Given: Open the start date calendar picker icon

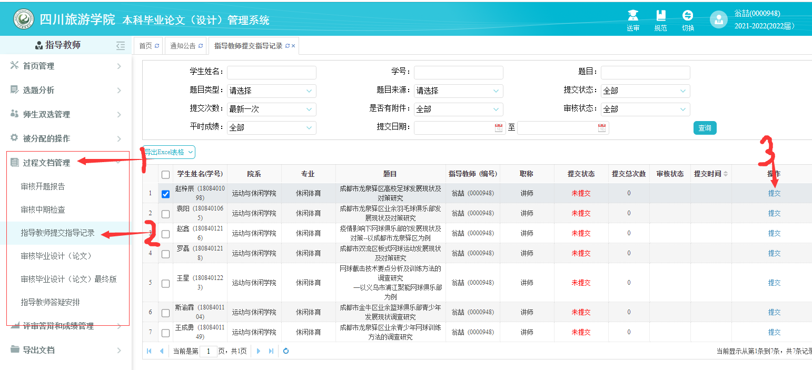Looking at the screenshot, I should 499,128.
